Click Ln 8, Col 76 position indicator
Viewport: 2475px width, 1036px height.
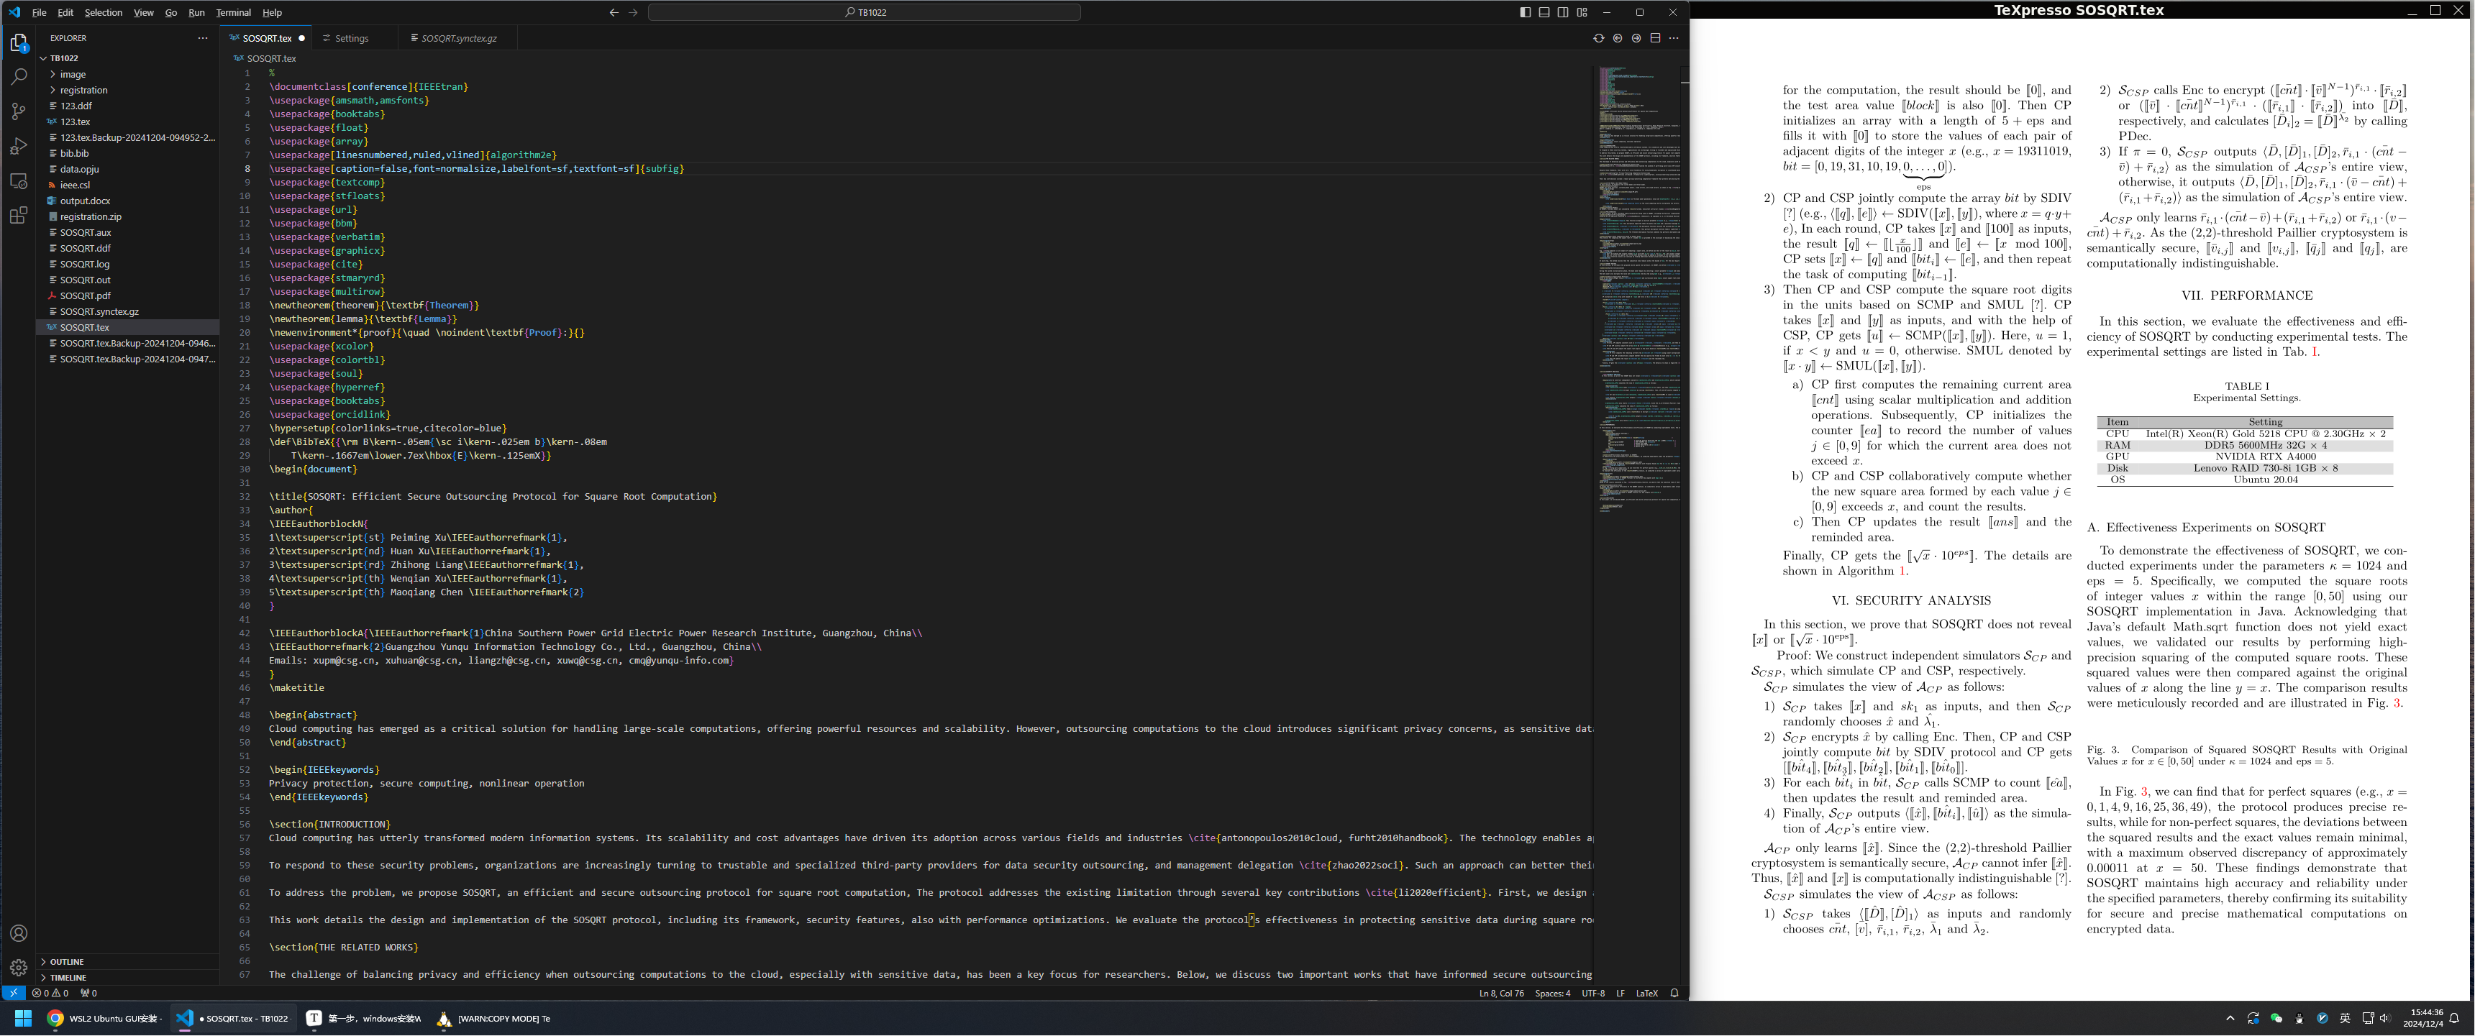tap(1501, 993)
